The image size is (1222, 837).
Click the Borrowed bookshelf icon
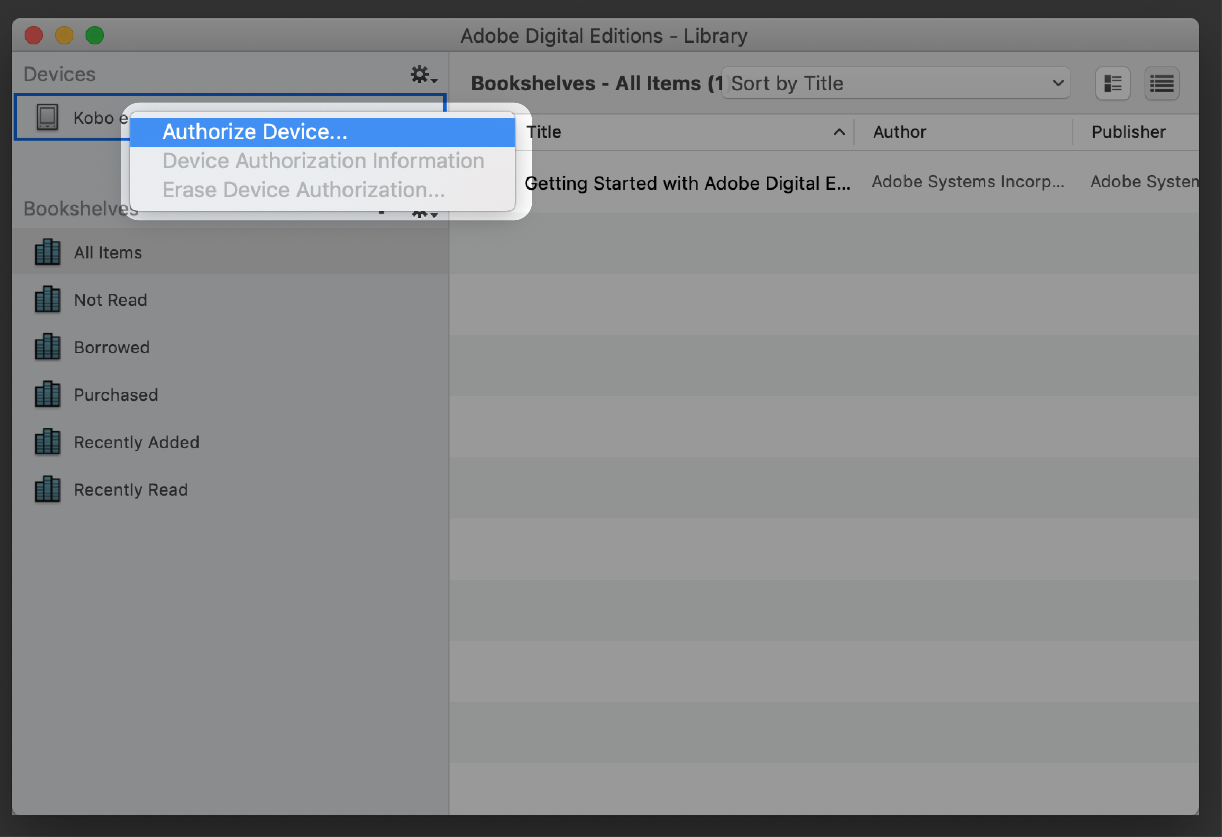tap(49, 347)
